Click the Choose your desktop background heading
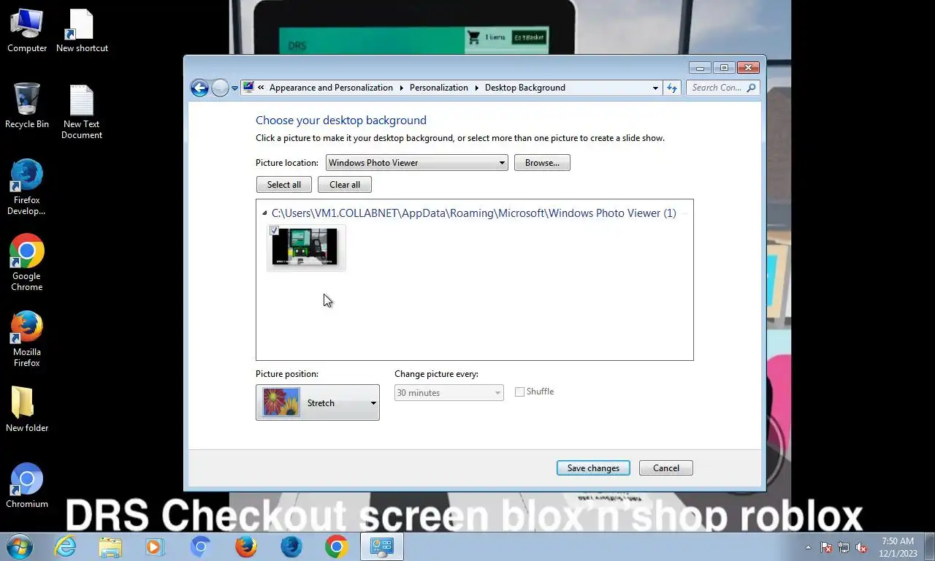The width and height of the screenshot is (935, 561). (341, 121)
